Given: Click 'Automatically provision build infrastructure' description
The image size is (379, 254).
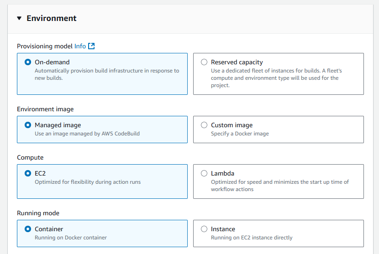Looking at the screenshot, I should pyautogui.click(x=107, y=74).
